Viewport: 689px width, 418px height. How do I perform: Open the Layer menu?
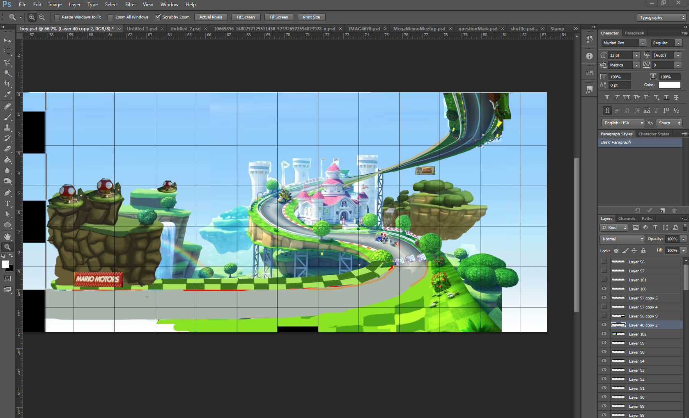click(x=75, y=5)
